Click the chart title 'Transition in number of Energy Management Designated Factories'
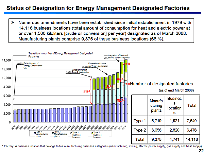The height and width of the screenshot is (153, 204). [x=61, y=55]
